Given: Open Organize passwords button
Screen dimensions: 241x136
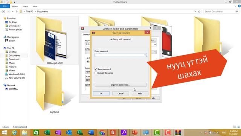Looking at the screenshot, I should coord(120,85).
